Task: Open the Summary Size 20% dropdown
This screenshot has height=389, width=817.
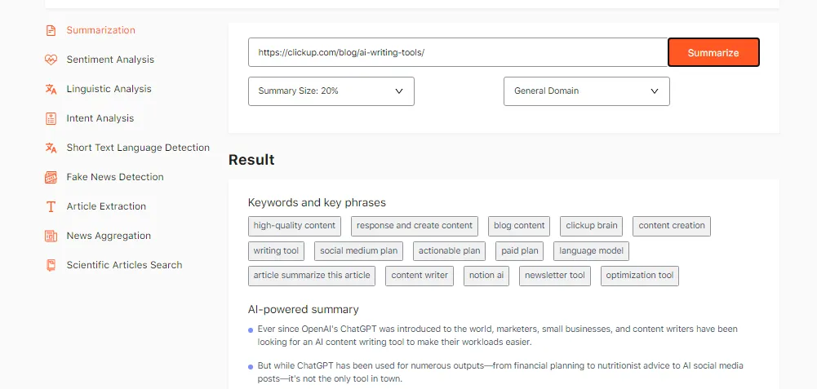Action: pyautogui.click(x=331, y=91)
